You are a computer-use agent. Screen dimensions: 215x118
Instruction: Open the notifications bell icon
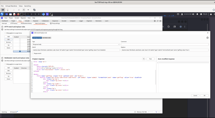coord(197,14)
